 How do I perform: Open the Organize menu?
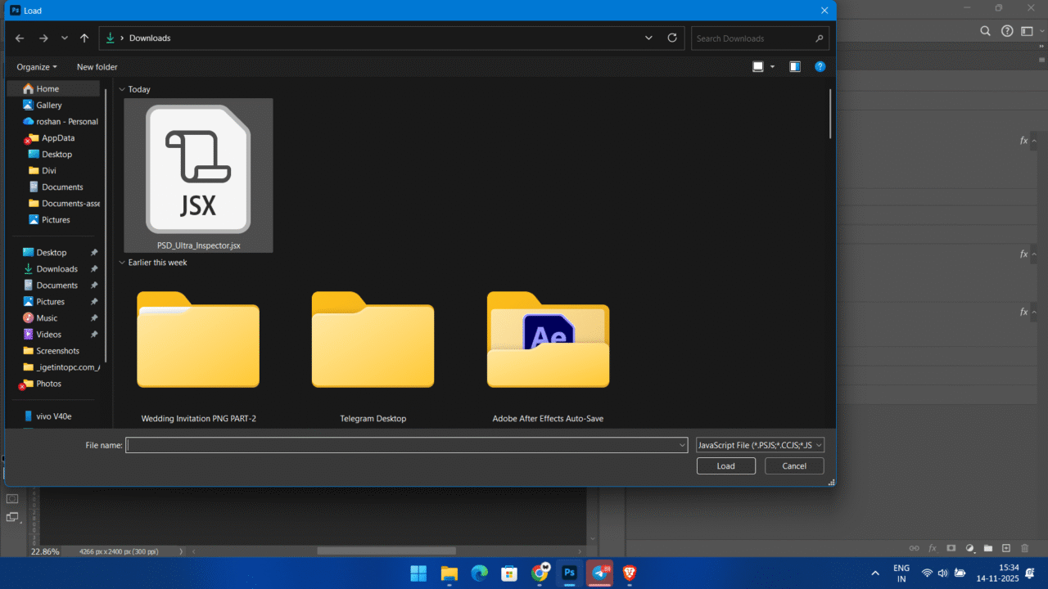(37, 67)
